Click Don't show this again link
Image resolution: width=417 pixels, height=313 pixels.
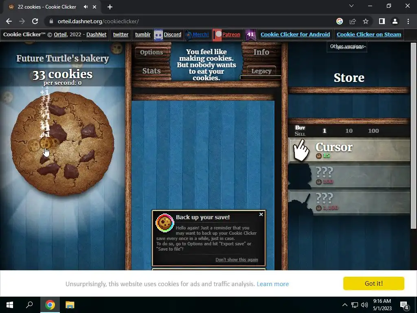tap(237, 260)
